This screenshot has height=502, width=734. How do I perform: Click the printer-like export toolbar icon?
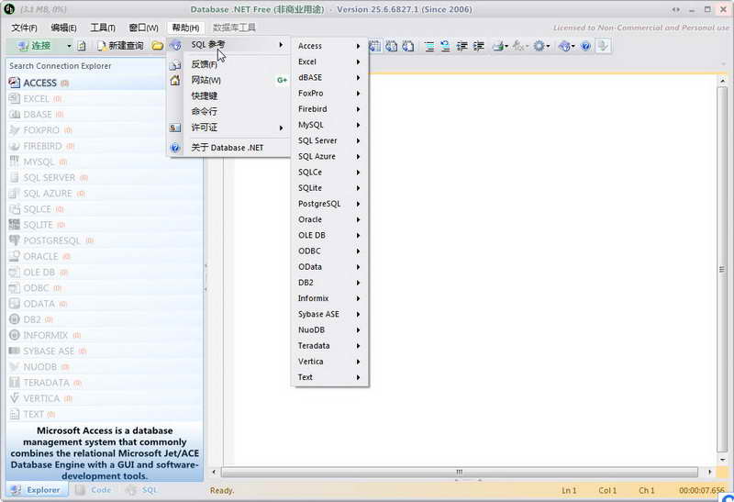click(498, 46)
